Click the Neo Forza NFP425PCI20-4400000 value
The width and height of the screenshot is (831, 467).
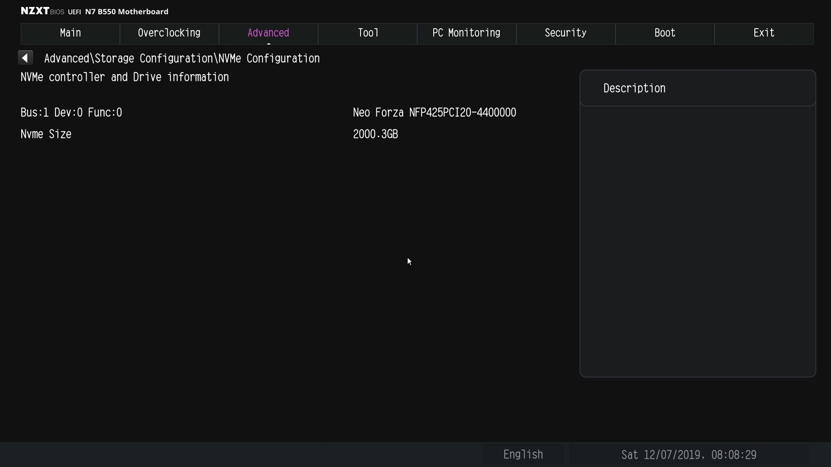(x=434, y=113)
